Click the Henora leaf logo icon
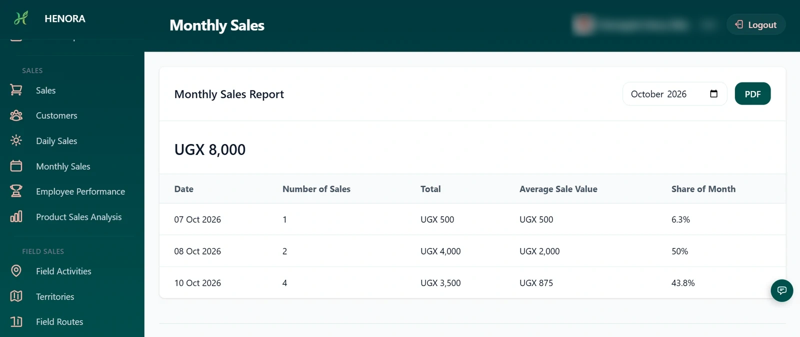 20,18
